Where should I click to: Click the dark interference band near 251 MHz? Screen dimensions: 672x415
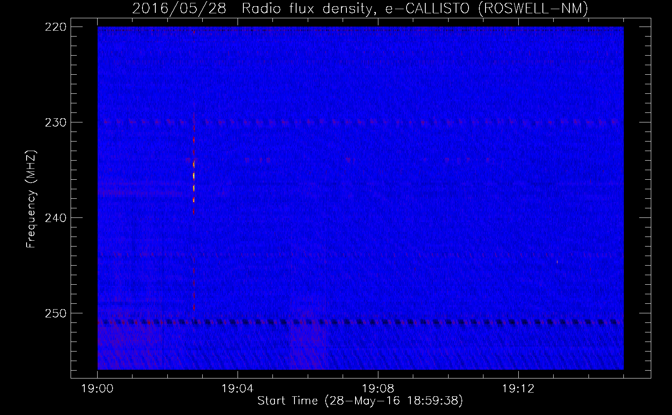[361, 322]
